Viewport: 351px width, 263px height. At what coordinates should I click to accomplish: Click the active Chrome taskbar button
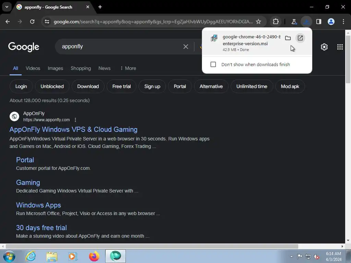coord(116,256)
